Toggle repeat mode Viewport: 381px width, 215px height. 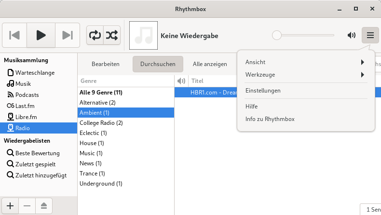pos(95,35)
